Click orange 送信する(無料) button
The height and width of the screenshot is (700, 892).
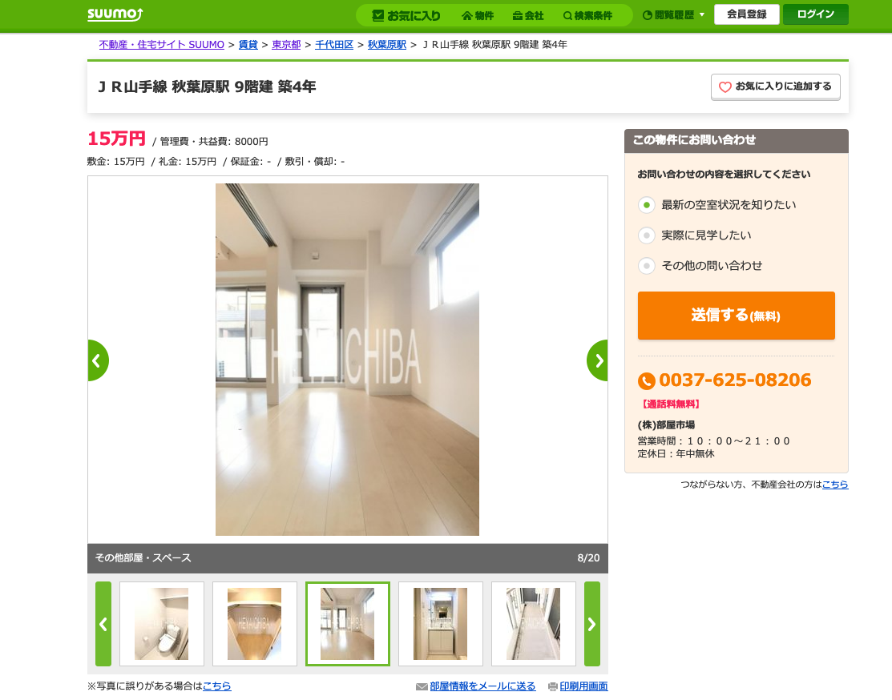(737, 316)
